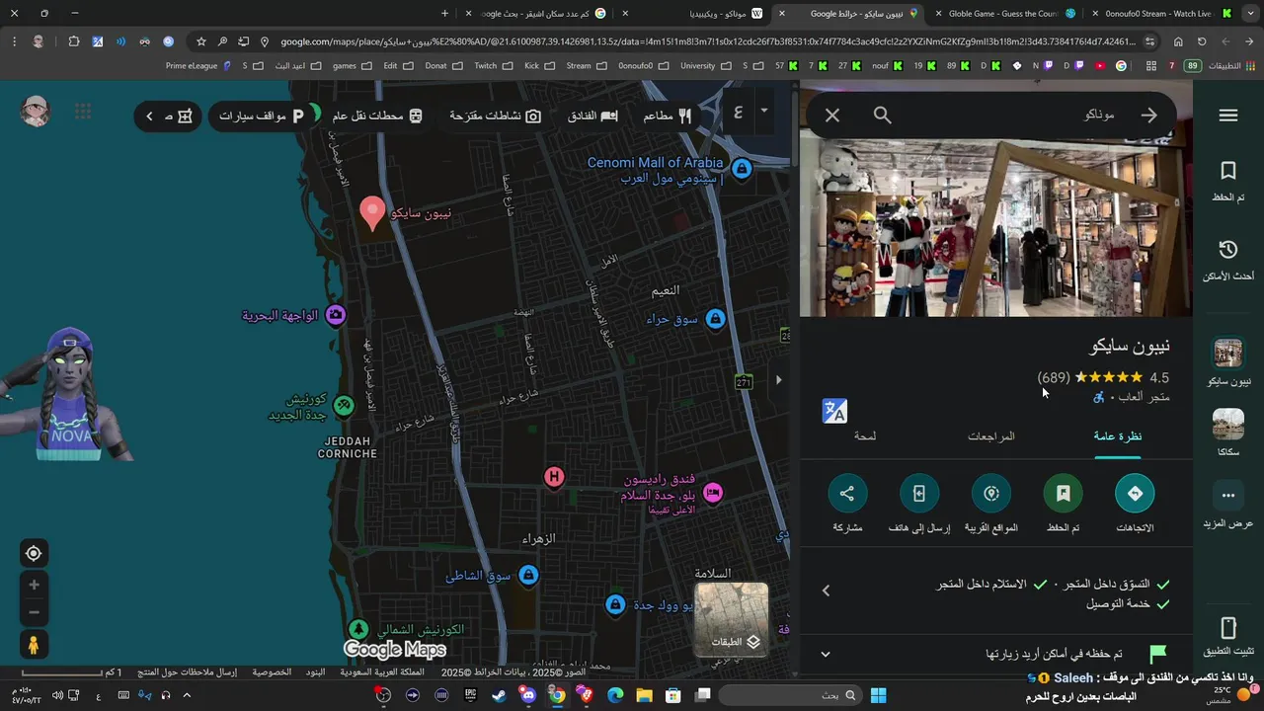Viewport: 1264px width, 711px height.
Task: Click the yellow Street View pegman
Action: [34, 645]
